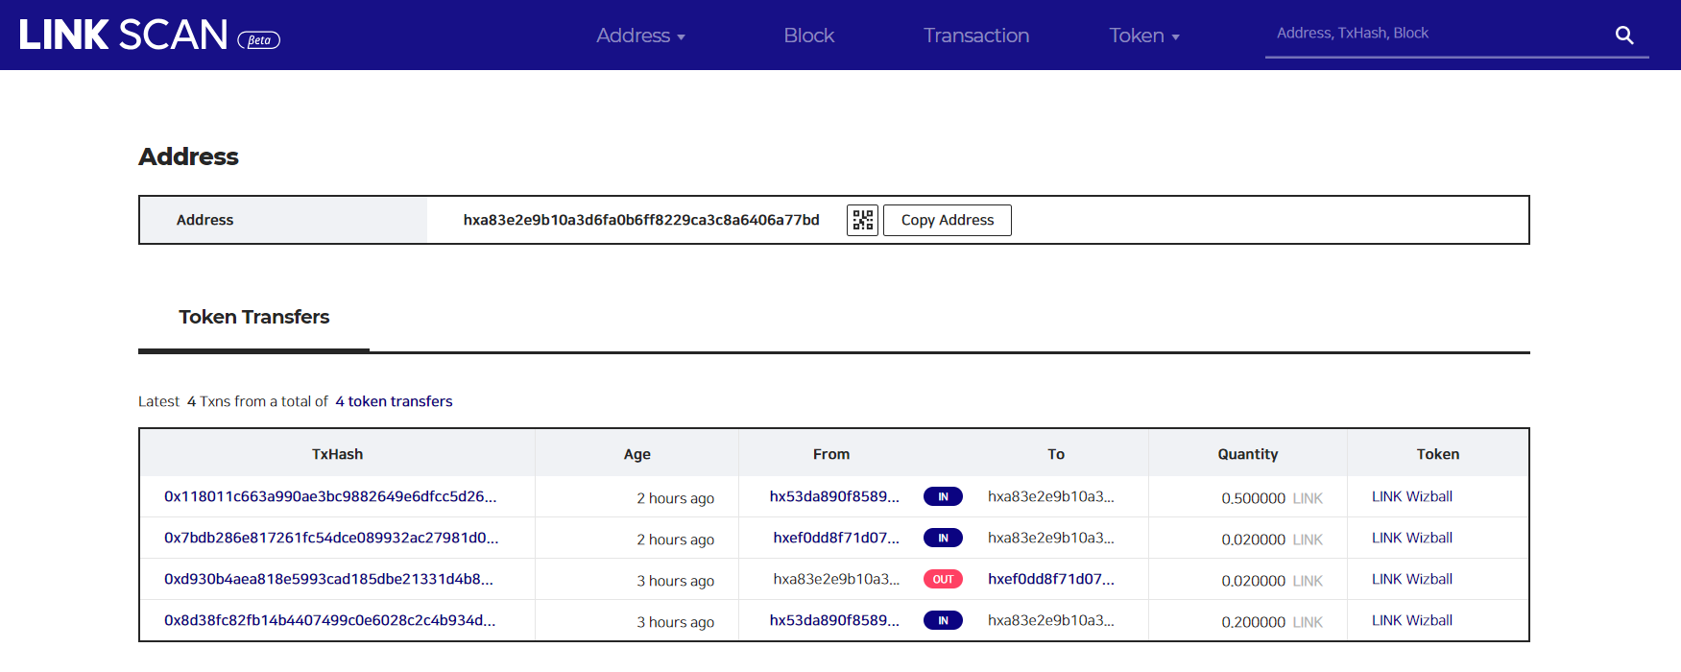The height and width of the screenshot is (672, 1681).
Task: Click 2 hours ago in first row
Action: [675, 498]
